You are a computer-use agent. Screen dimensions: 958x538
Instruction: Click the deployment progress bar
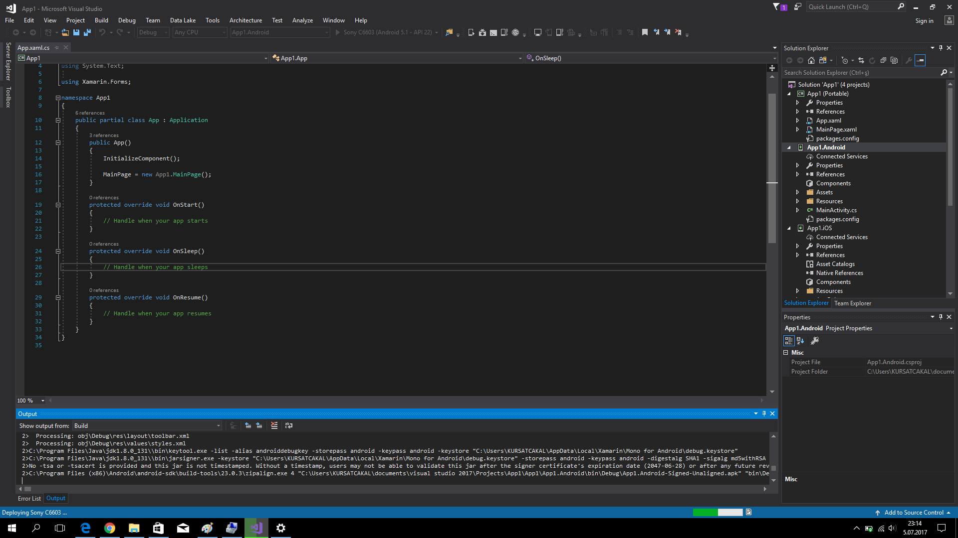coord(718,513)
